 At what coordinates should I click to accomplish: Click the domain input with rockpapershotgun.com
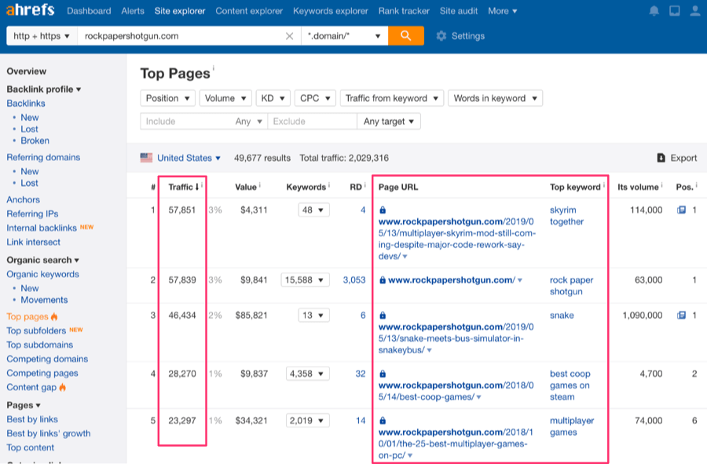181,36
